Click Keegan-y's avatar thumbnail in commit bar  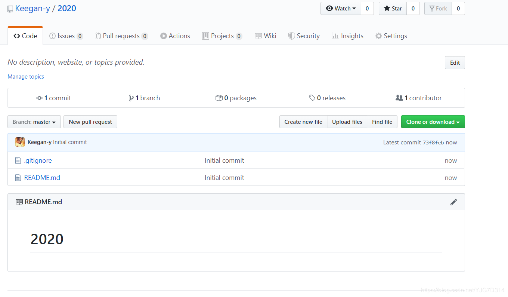pos(20,142)
